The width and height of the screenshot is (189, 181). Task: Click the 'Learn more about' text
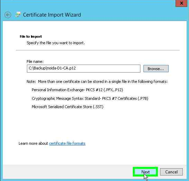point(33,143)
